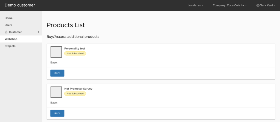Viewport: 280px width, 122px height.
Task: Click the Net Promoter Survey product title
Action: (x=78, y=89)
